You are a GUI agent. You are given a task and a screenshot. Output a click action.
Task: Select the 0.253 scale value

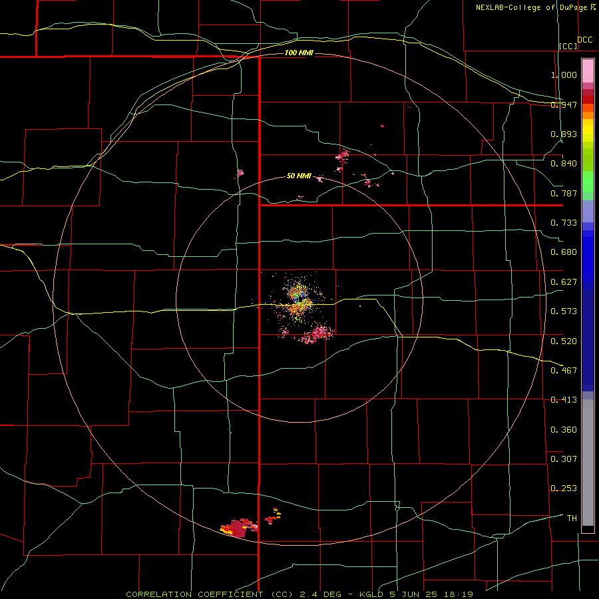tap(564, 489)
